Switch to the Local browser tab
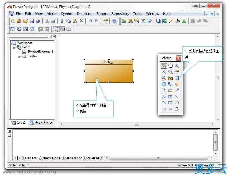 (x=18, y=123)
